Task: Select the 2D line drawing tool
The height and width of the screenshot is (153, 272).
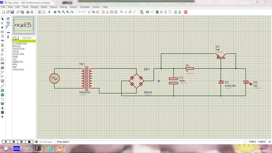Action: coord(2,86)
